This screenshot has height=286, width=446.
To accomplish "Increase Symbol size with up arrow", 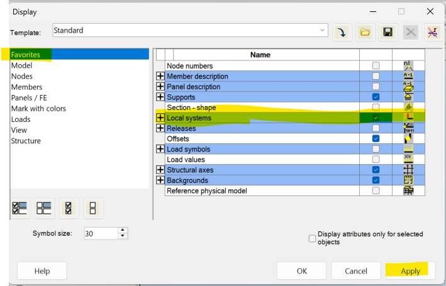I will (x=123, y=230).
